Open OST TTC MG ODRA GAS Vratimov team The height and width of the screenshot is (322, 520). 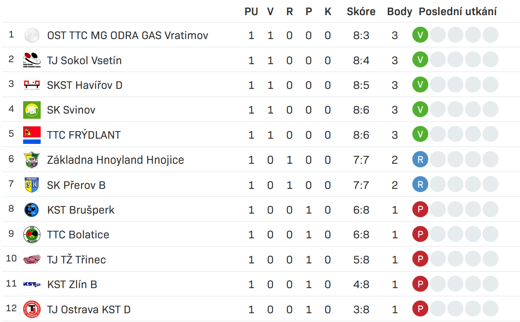click(x=128, y=35)
